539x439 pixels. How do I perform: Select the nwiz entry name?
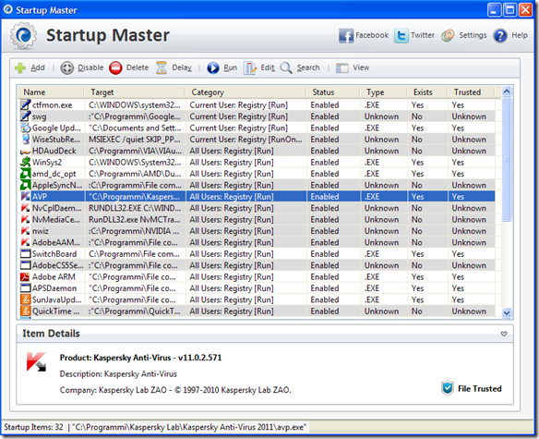pos(41,231)
